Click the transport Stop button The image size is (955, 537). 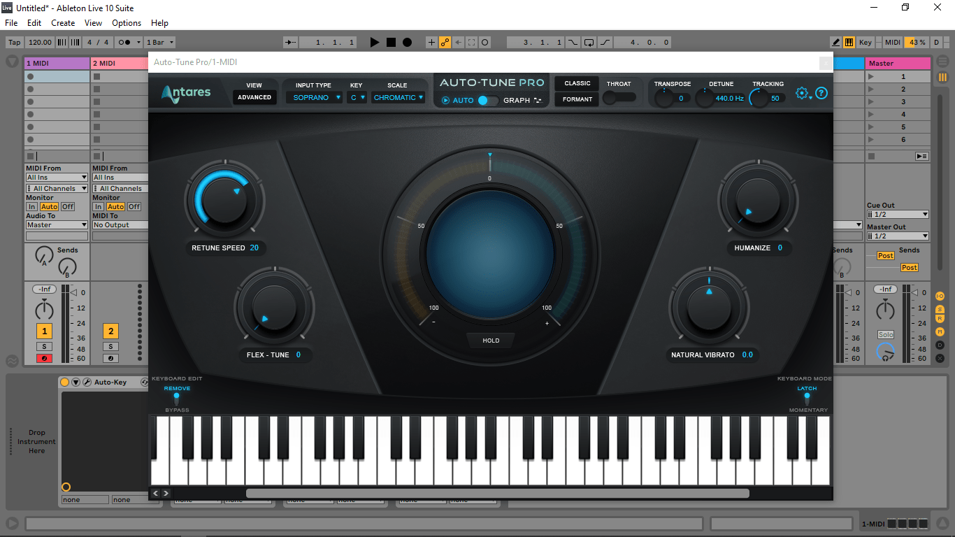click(391, 43)
